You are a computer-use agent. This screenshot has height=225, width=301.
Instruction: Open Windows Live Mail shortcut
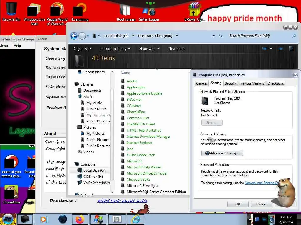point(34,14)
